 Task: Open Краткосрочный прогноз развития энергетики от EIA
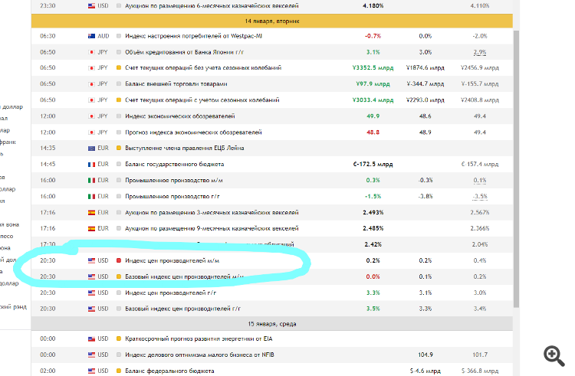pos(199,338)
